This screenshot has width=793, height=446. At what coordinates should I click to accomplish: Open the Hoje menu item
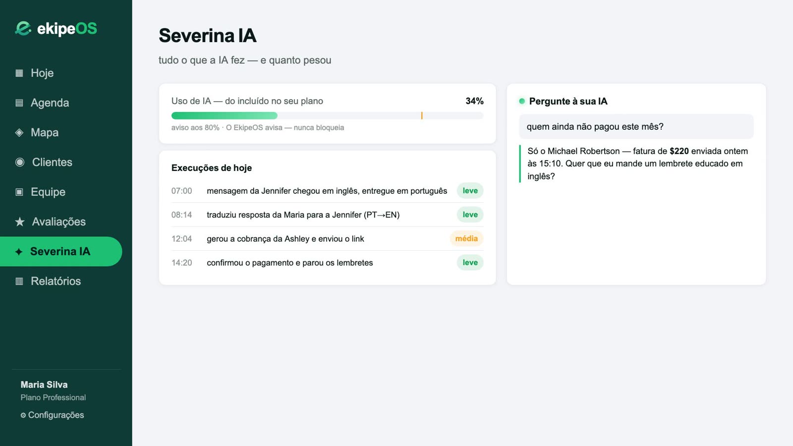tap(61, 73)
